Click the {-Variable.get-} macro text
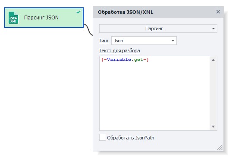Image resolution: width=229 pixels, height=158 pixels. pos(125,60)
